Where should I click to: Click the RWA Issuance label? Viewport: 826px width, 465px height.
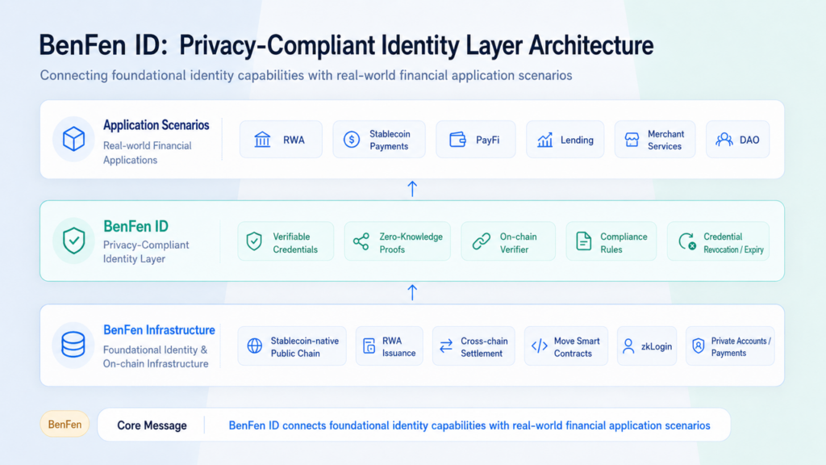398,347
